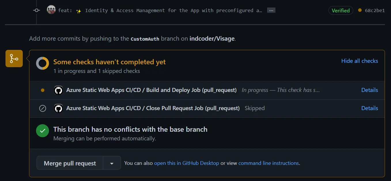Click the Verified badge on the commit

[341, 10]
